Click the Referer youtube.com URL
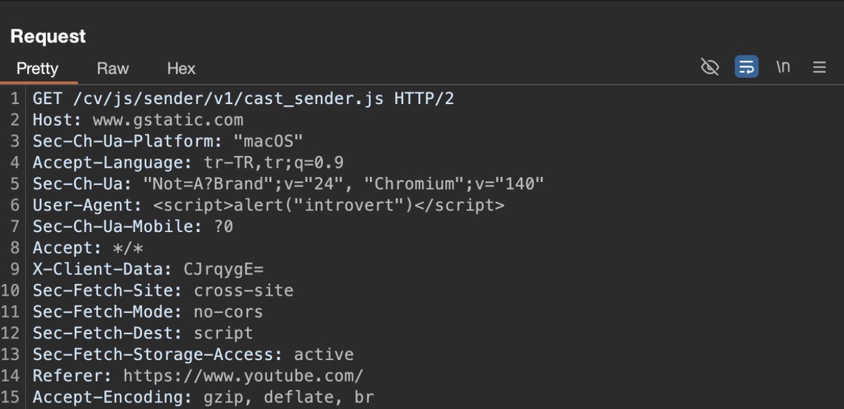The height and width of the screenshot is (409, 844). [x=243, y=375]
